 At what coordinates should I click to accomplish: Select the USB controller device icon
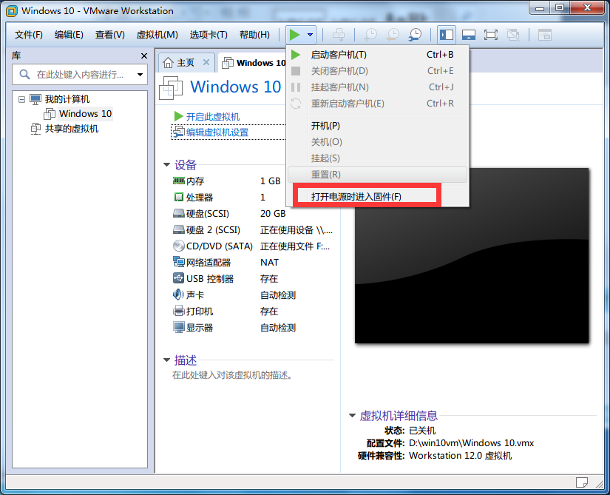click(178, 279)
